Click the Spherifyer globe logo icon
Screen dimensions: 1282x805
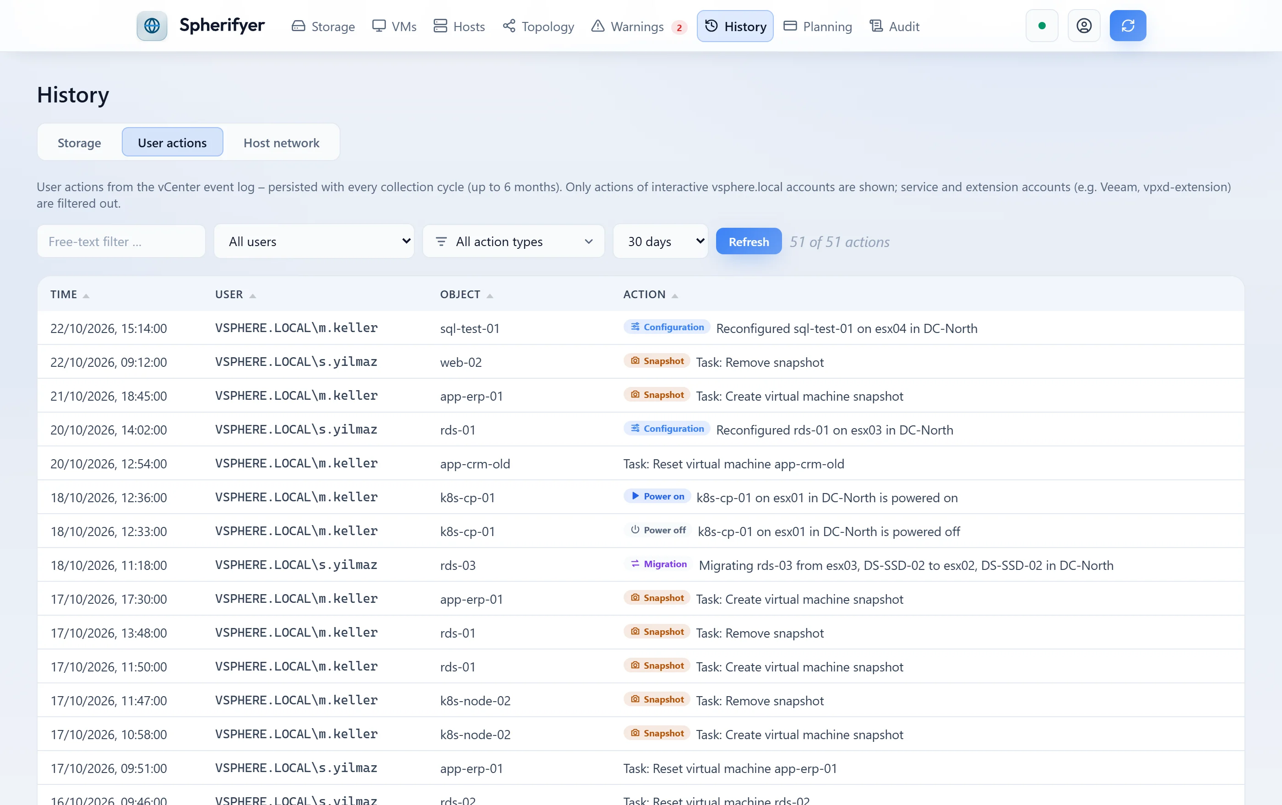(x=152, y=26)
